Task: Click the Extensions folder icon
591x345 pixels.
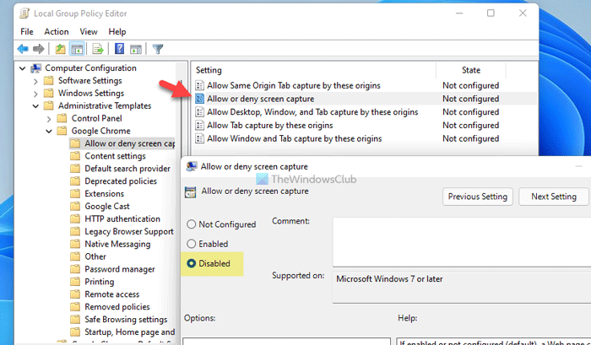Action: 75,194
